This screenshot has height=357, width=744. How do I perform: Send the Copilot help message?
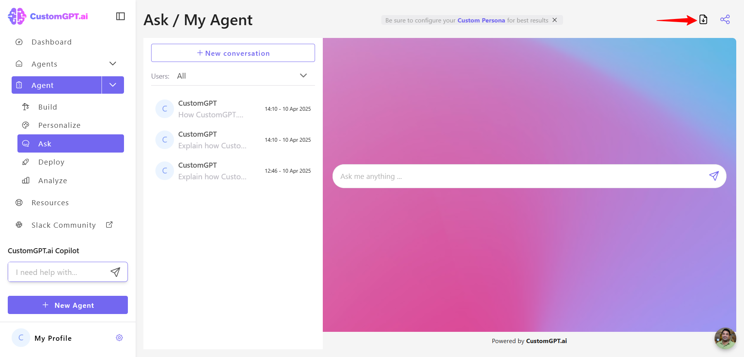pos(115,272)
